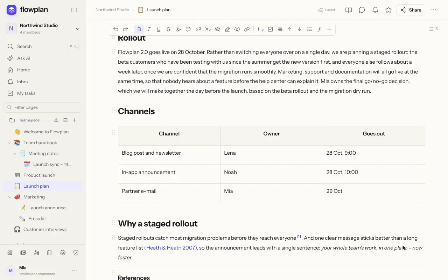Viewport: 448px width, 280px height.
Task: Open My tasks
Action: tap(43, 93)
